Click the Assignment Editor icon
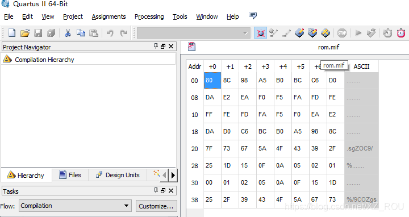The image size is (409, 217). click(x=273, y=33)
